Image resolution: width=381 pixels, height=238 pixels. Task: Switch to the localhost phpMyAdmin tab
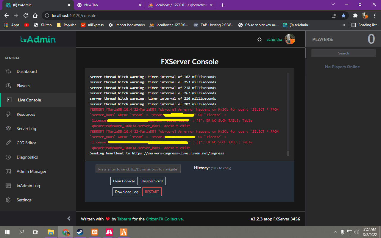point(181,5)
